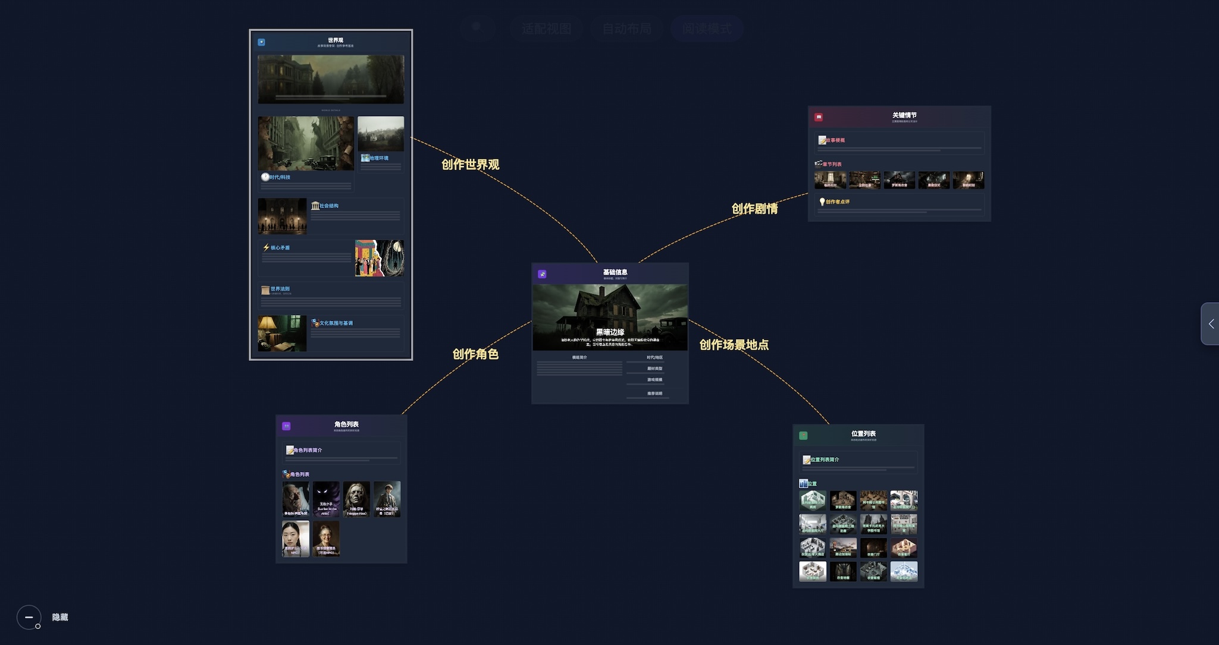Click the circular minus hide toggle
This screenshot has width=1219, height=645.
pos(29,617)
